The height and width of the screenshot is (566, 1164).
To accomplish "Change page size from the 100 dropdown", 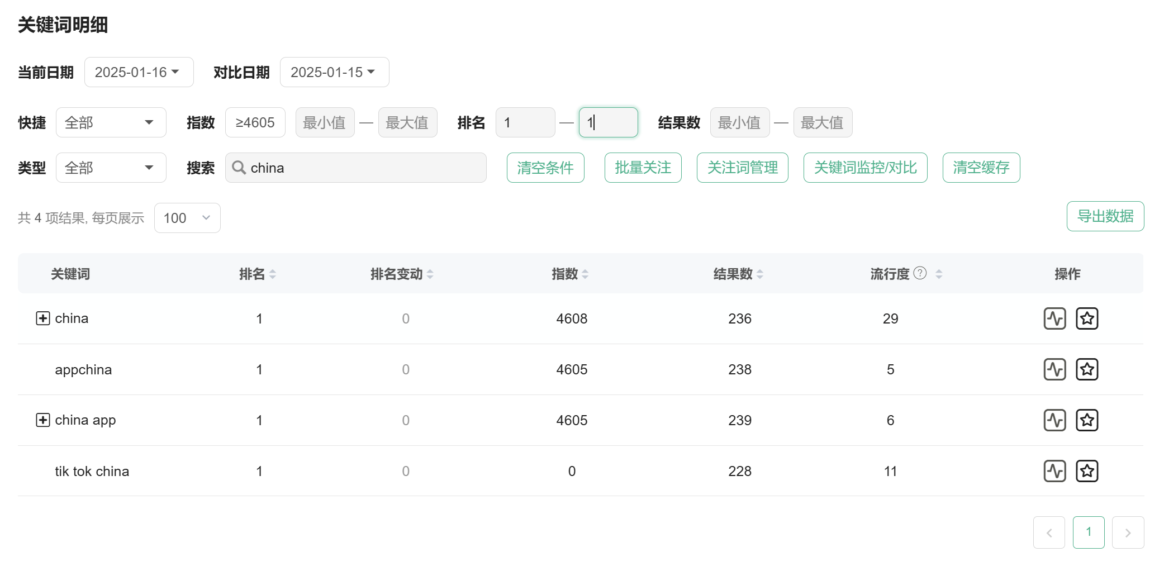I will [x=187, y=217].
